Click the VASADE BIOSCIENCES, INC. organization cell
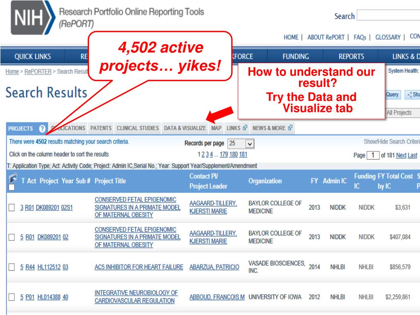 click(277, 267)
